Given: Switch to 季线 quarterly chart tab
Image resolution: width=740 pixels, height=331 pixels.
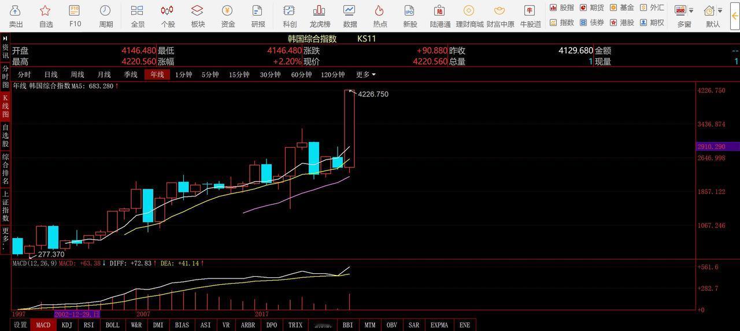Looking at the screenshot, I should 131,75.
